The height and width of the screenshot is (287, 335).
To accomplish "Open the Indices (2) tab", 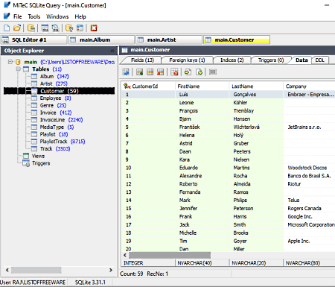I will coord(232,60).
